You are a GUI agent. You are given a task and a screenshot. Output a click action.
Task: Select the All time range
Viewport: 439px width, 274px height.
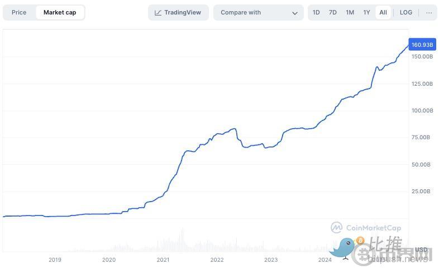[x=383, y=12]
